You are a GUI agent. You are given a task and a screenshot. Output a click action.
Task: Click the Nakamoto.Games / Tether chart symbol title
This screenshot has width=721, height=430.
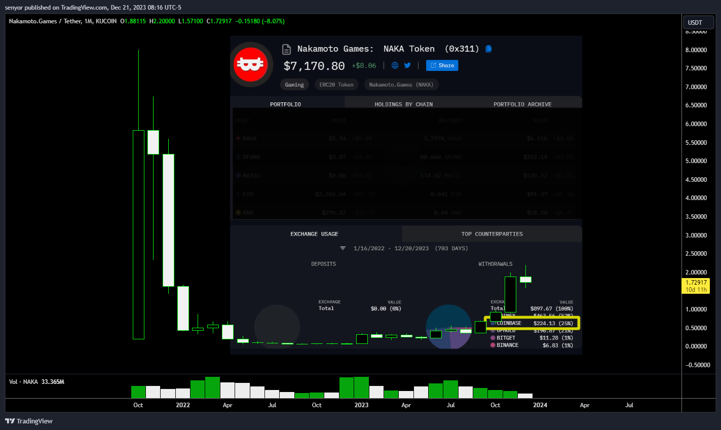coord(63,21)
